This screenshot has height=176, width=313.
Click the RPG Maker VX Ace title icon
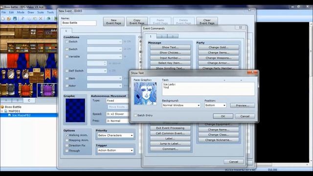[2, 7]
